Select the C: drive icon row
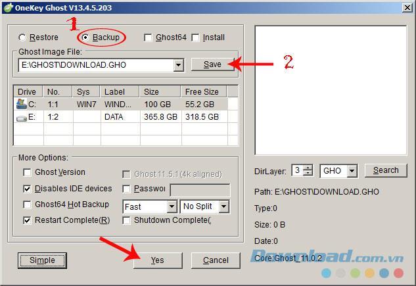The width and height of the screenshot is (416, 286). tap(22, 104)
